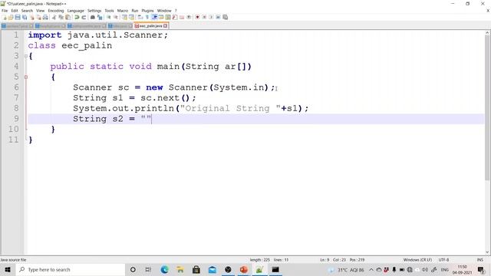This screenshot has width=491, height=276.
Task: Open the Plugins menu
Action: 147,11
